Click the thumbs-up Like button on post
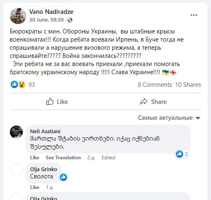211x200 pixels. 57,102
